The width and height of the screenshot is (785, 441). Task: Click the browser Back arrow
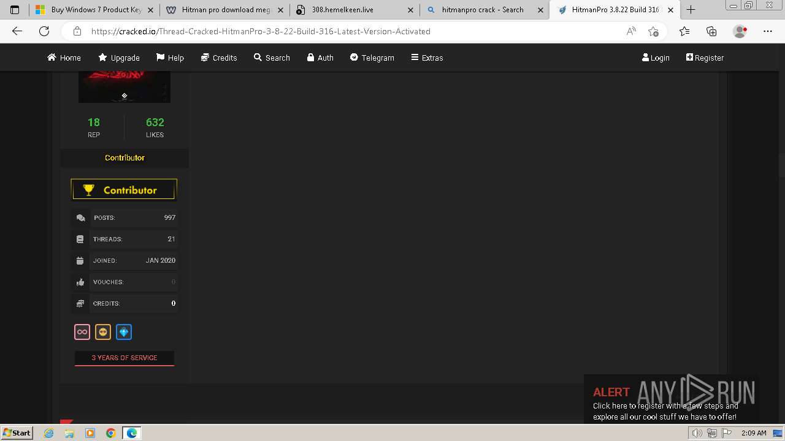coord(17,31)
